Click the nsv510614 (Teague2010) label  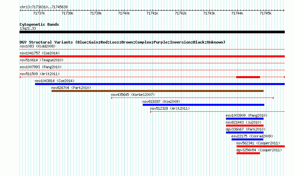coord(42,60)
